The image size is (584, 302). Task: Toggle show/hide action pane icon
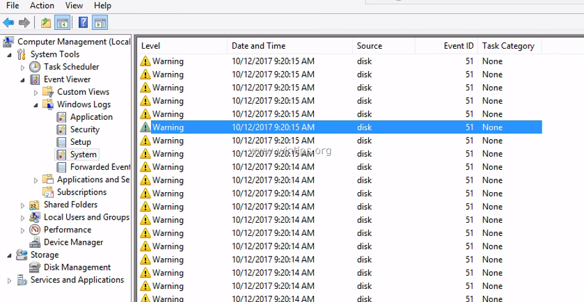point(100,22)
